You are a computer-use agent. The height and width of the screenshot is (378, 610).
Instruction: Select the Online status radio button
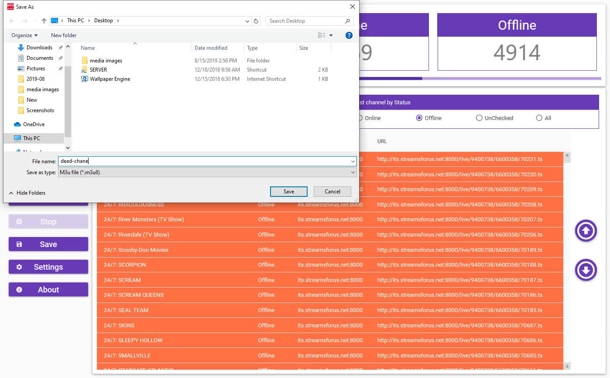tap(360, 118)
